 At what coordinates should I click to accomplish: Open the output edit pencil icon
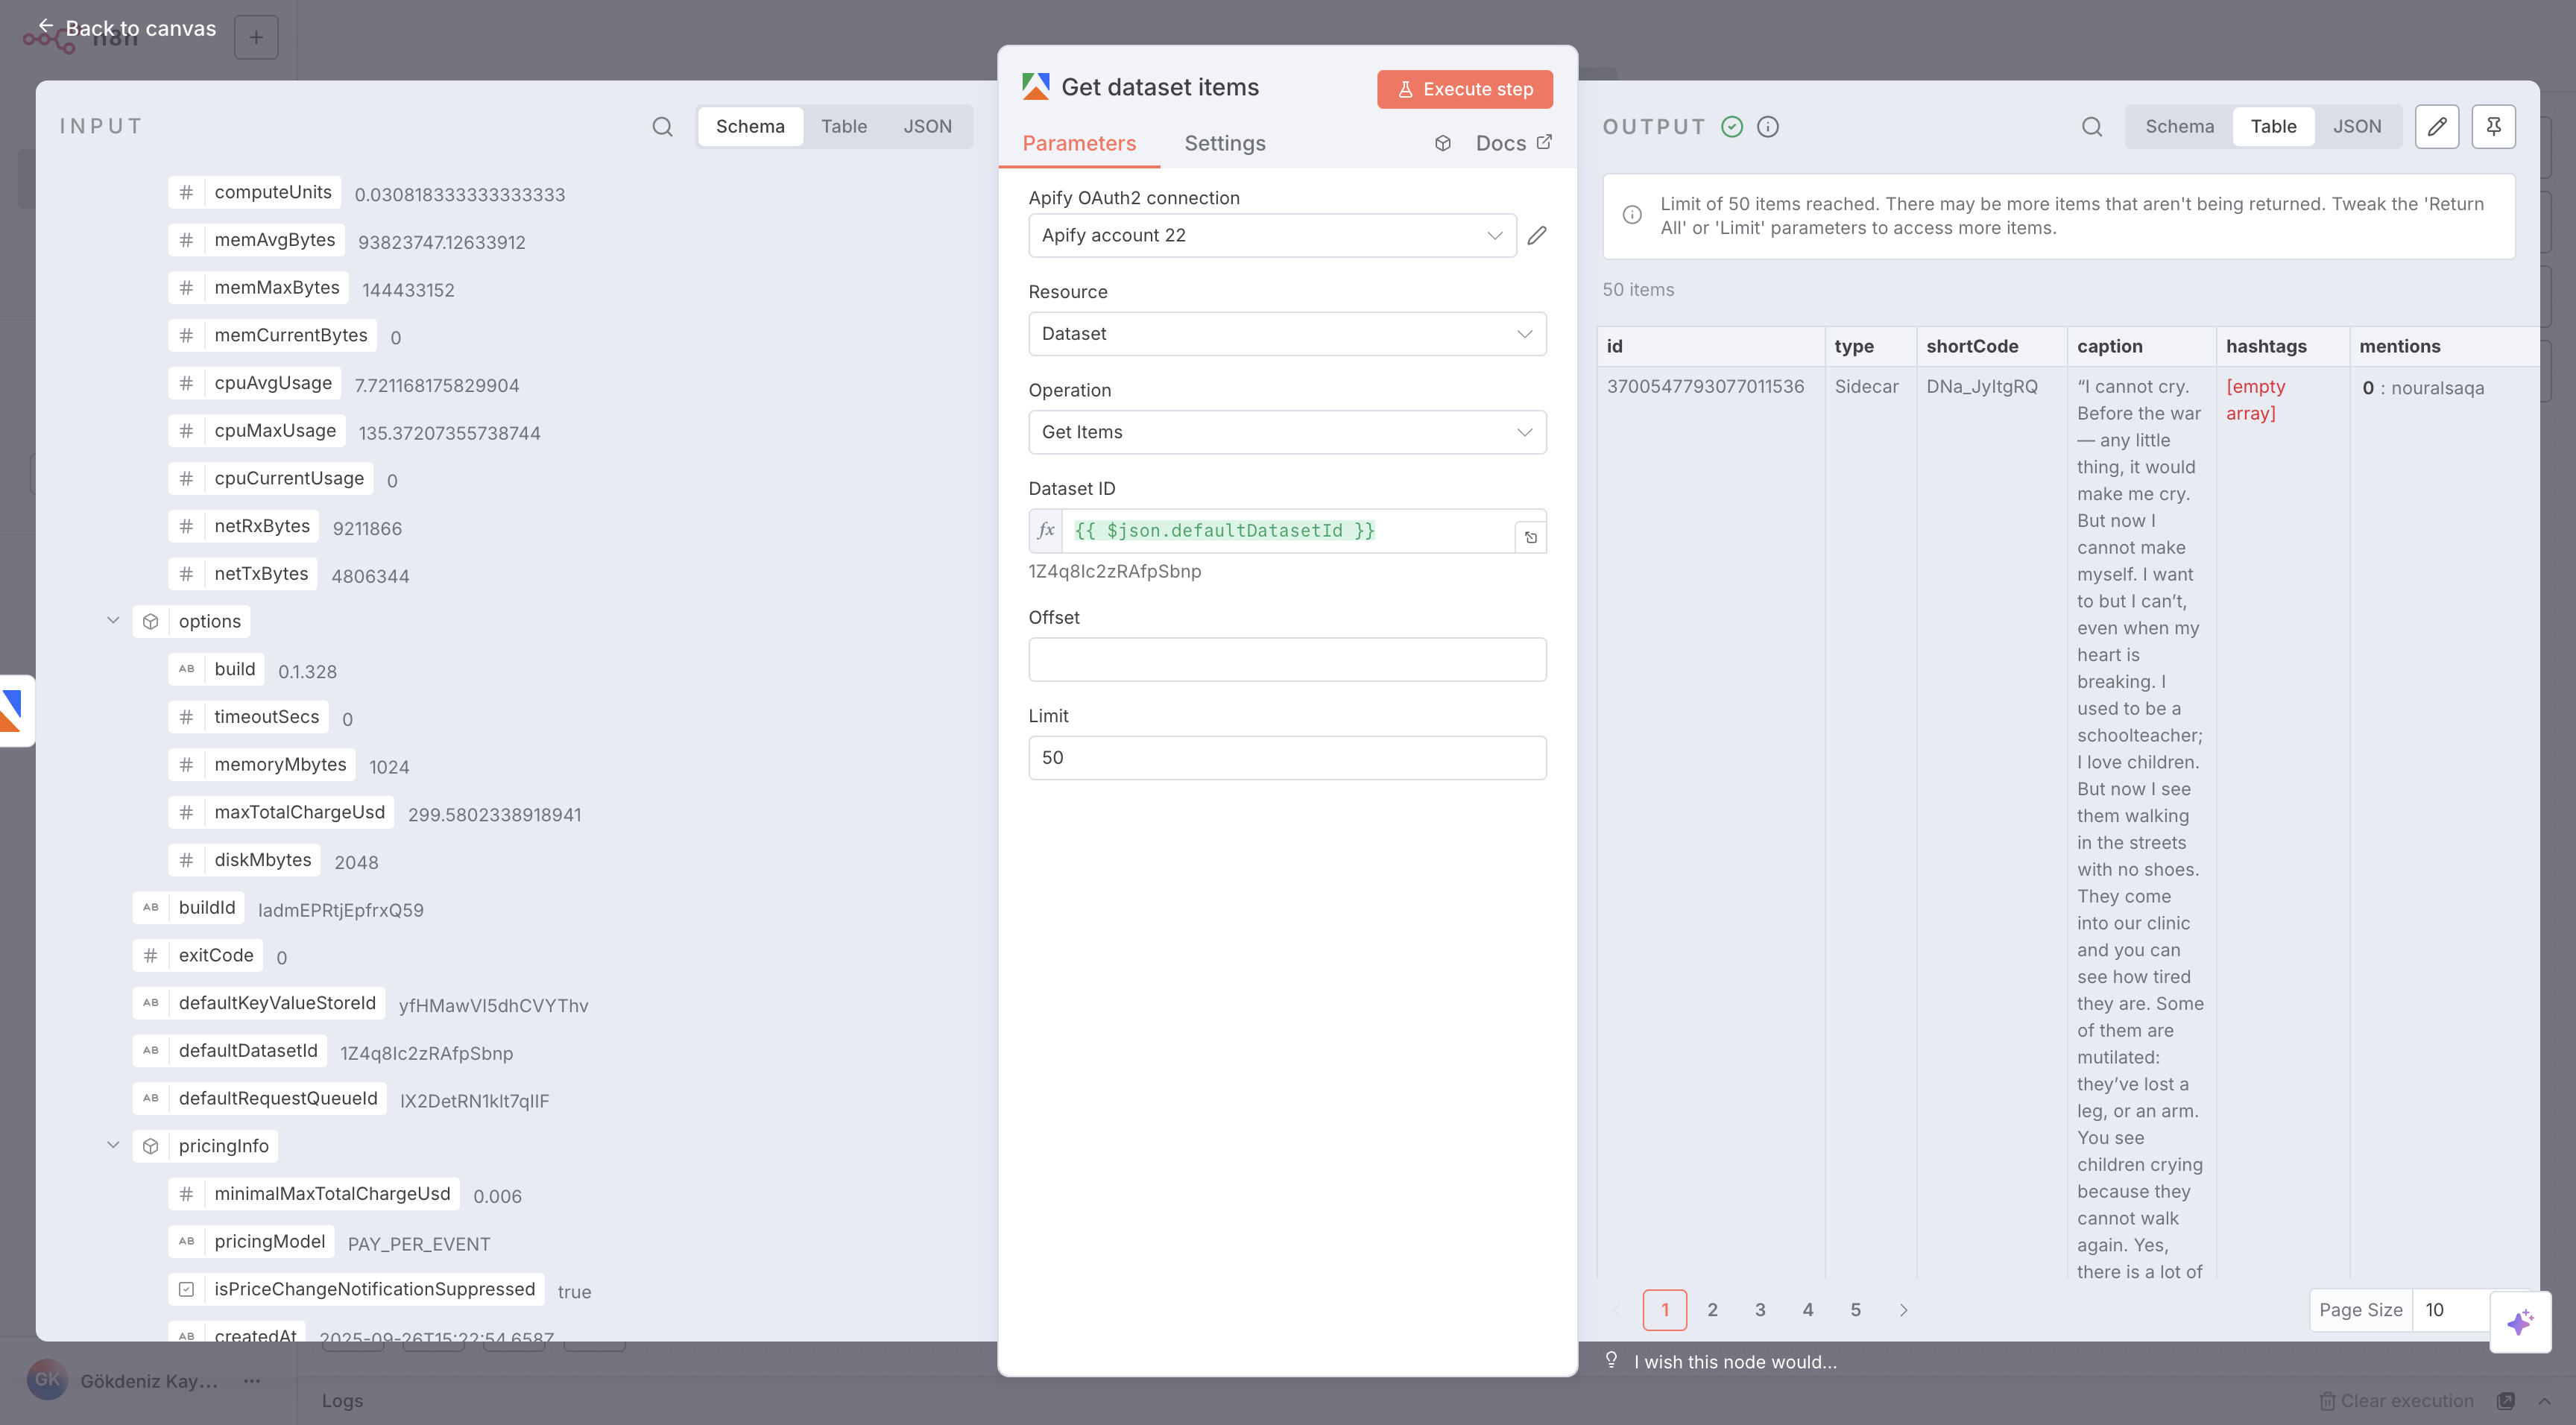pos(2437,126)
